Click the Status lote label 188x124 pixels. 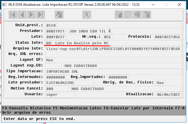click(29, 43)
